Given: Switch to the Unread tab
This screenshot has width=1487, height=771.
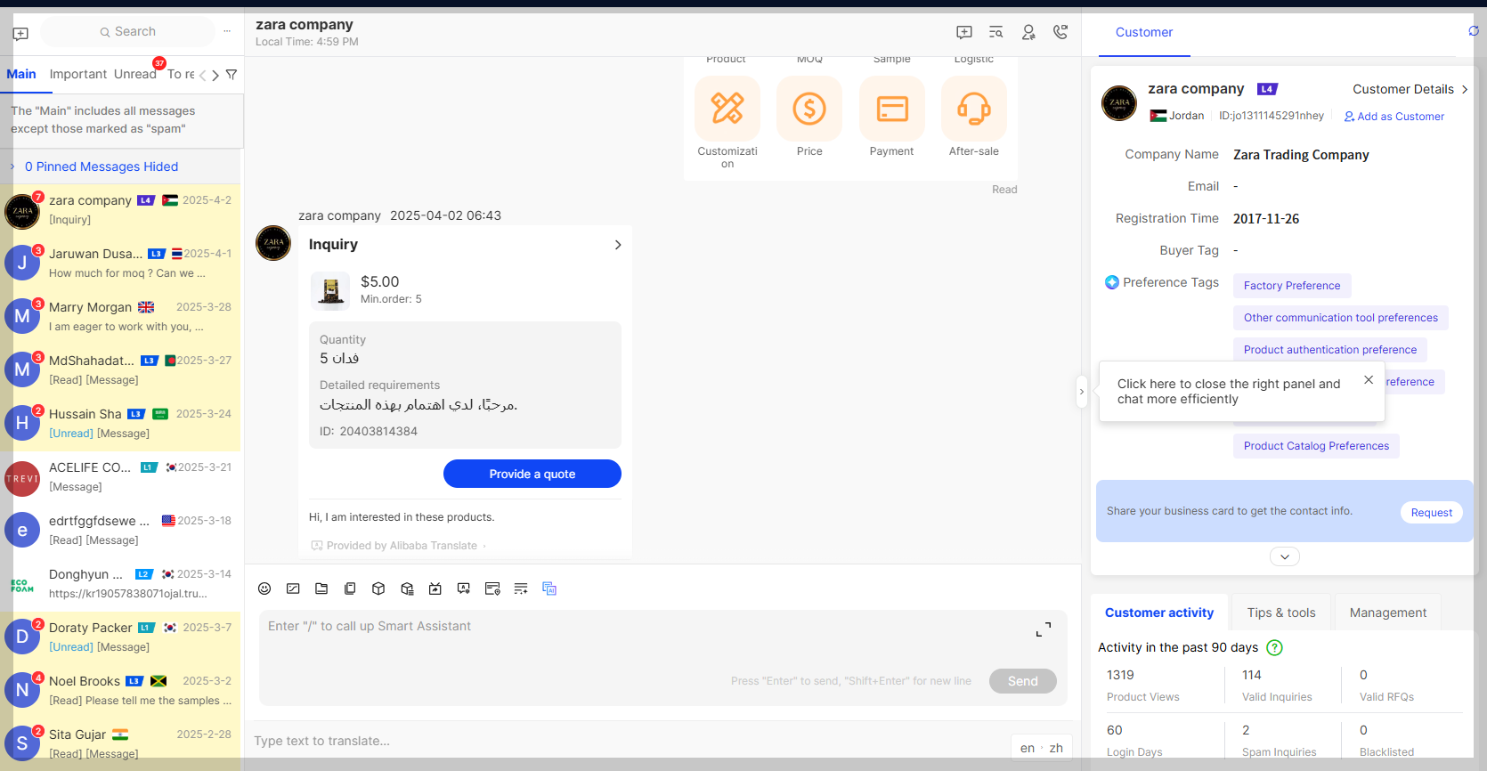Looking at the screenshot, I should (x=135, y=74).
